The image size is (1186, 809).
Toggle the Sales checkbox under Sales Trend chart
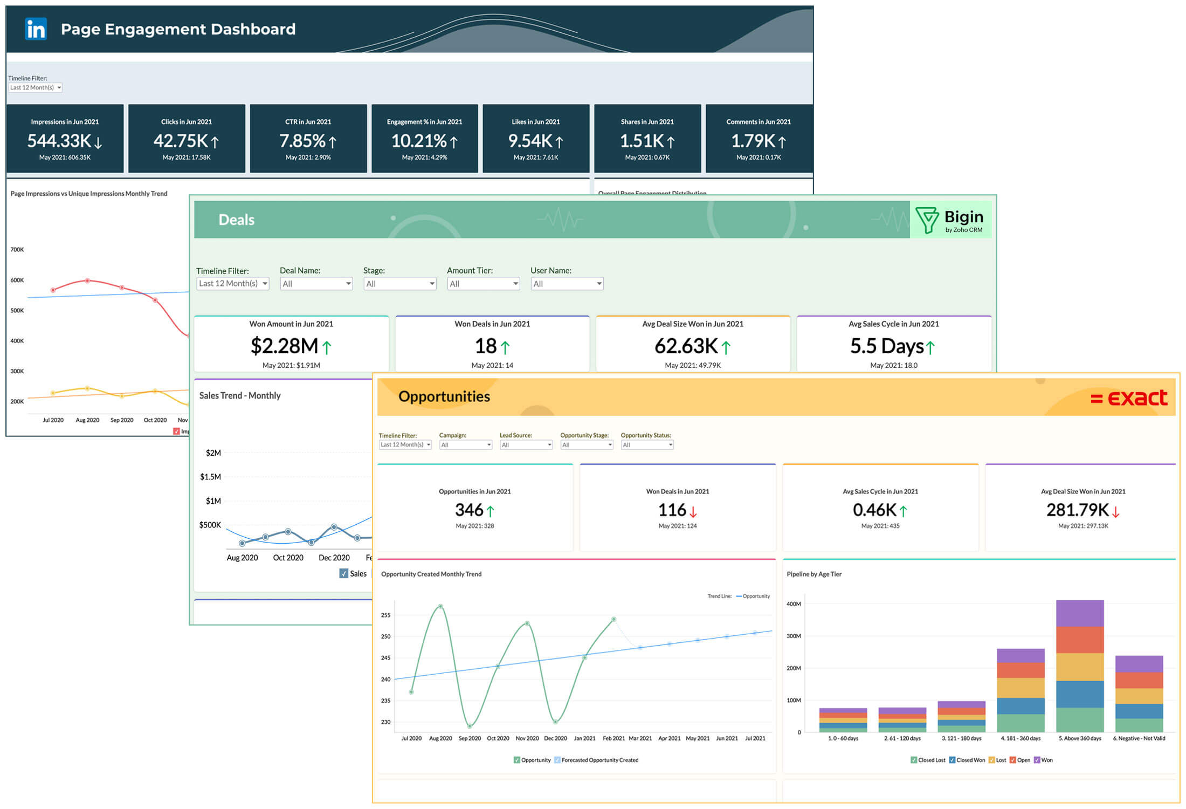point(343,573)
